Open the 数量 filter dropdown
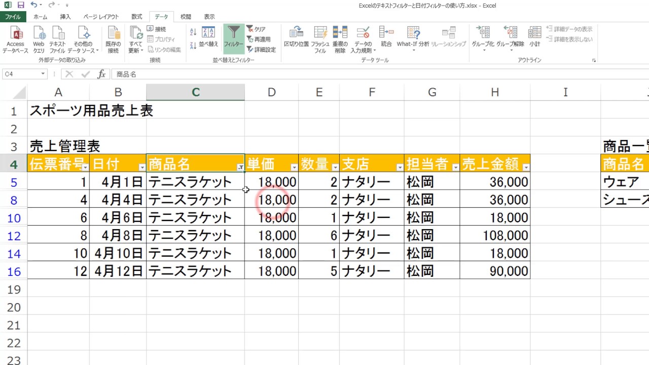 click(x=335, y=167)
